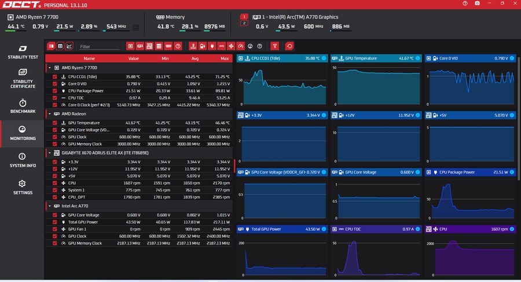The image size is (521, 282).
Task: Open info for the +12V graph
Action: 417,115
